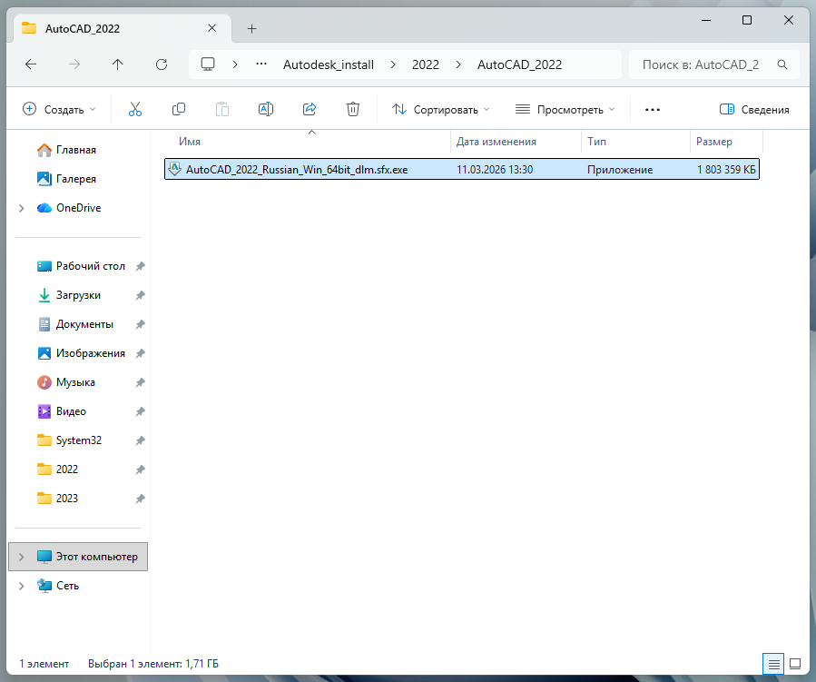This screenshot has height=682, width=816.
Task: Open pinned 2023 folder in sidebar
Action: (x=66, y=499)
